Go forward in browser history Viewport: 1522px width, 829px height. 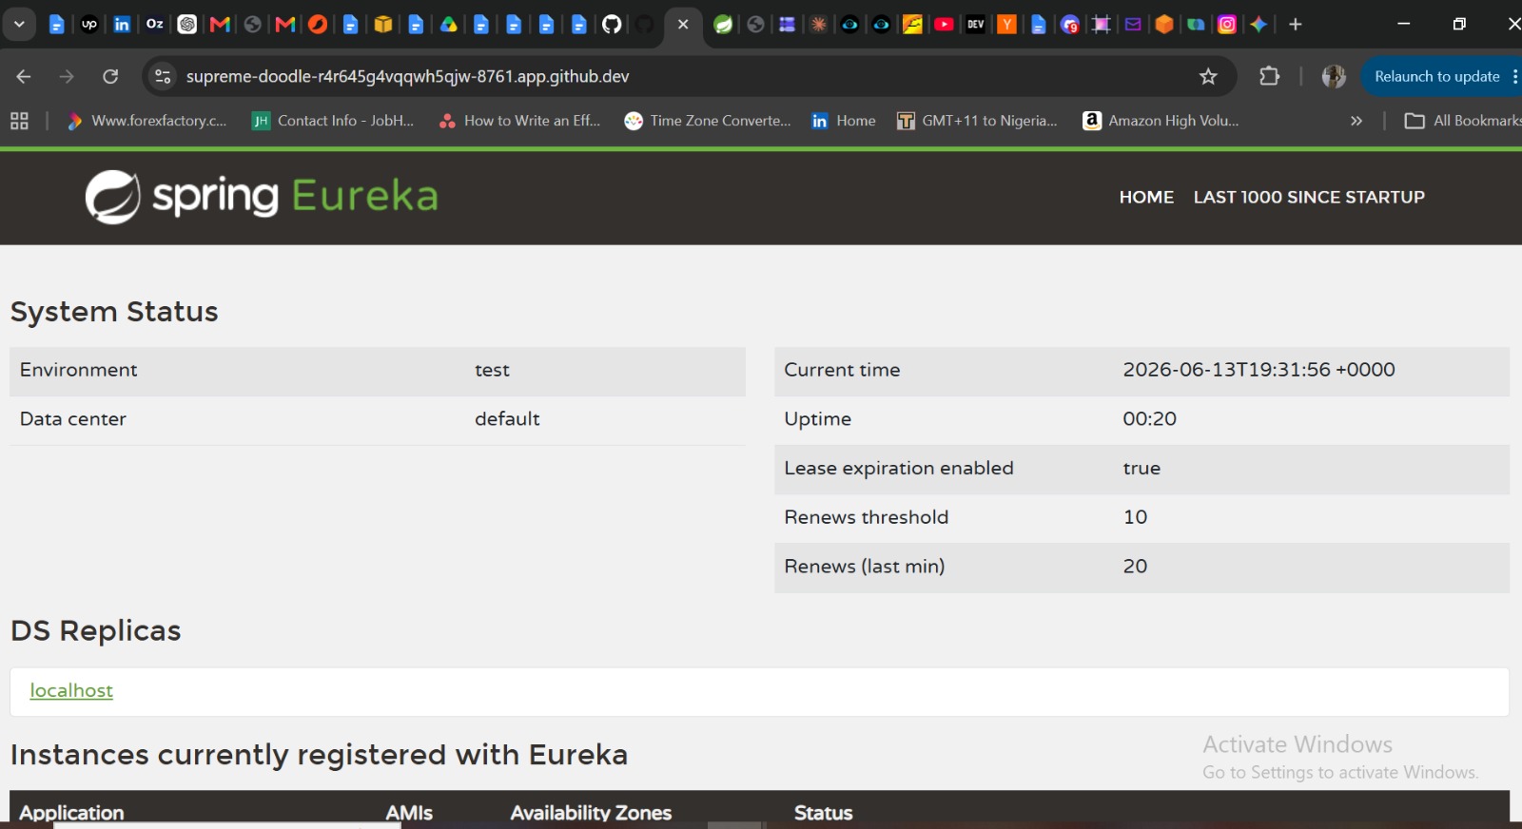coord(67,76)
